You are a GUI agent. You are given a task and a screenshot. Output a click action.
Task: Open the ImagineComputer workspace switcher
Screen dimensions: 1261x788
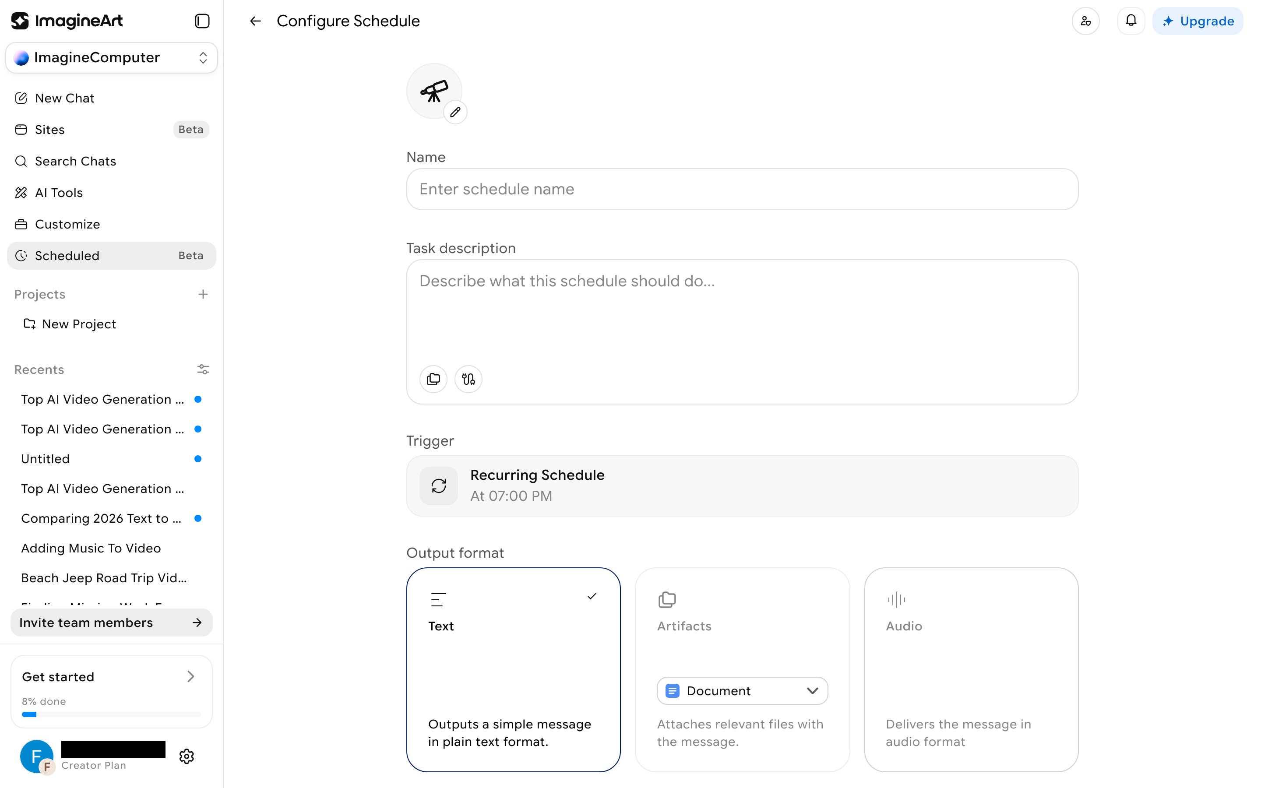112,57
